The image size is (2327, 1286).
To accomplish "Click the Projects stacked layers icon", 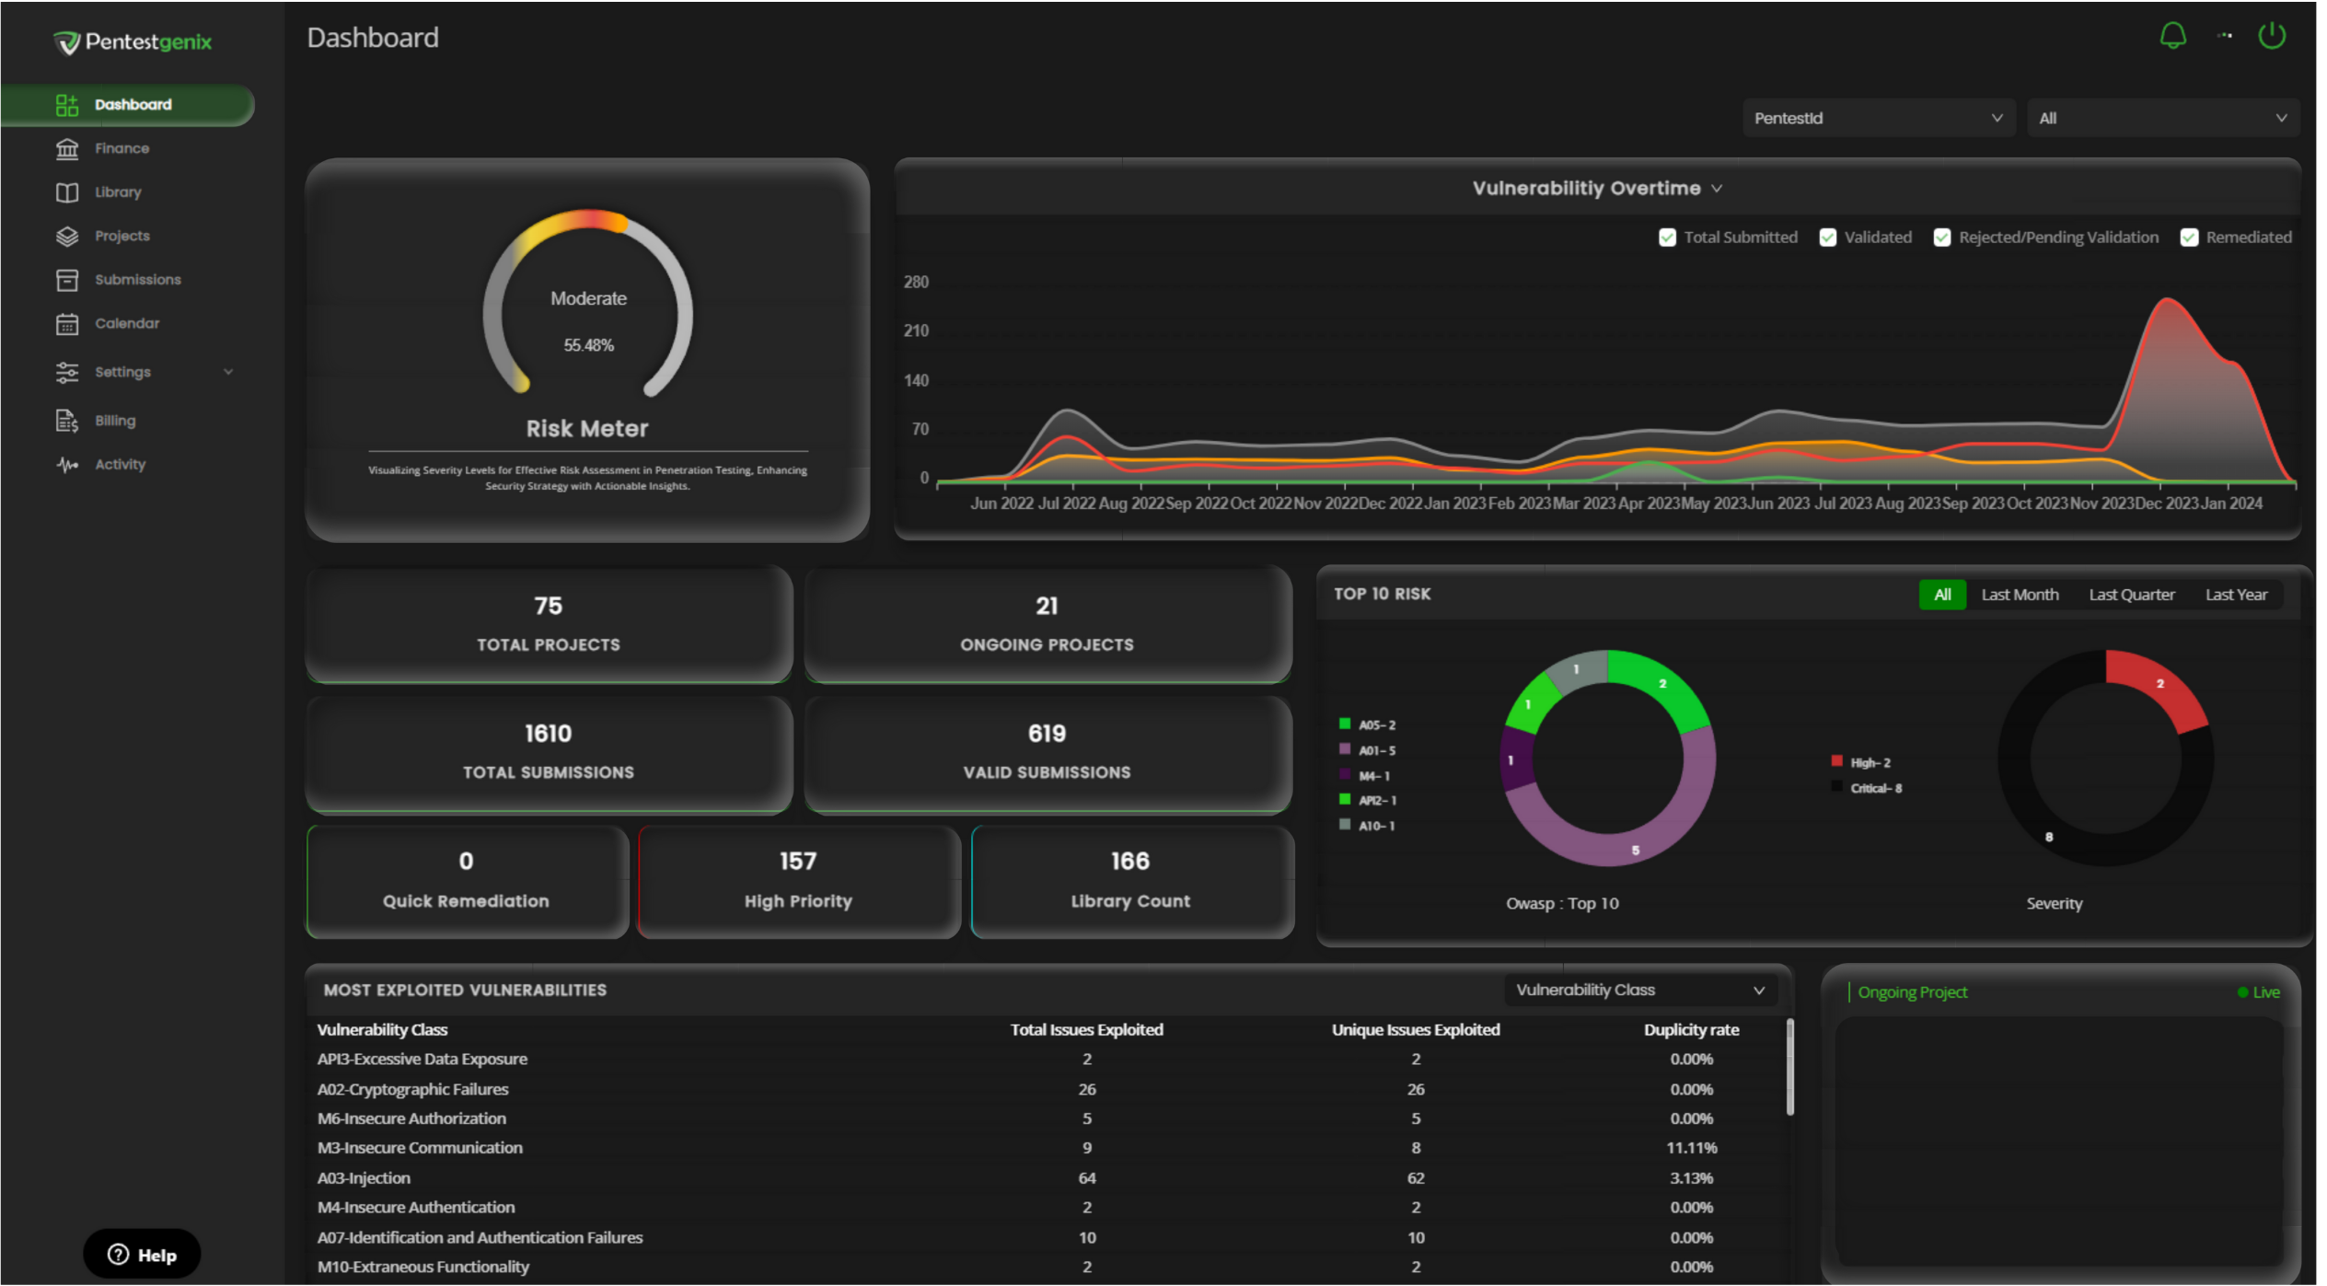I will 67,237.
